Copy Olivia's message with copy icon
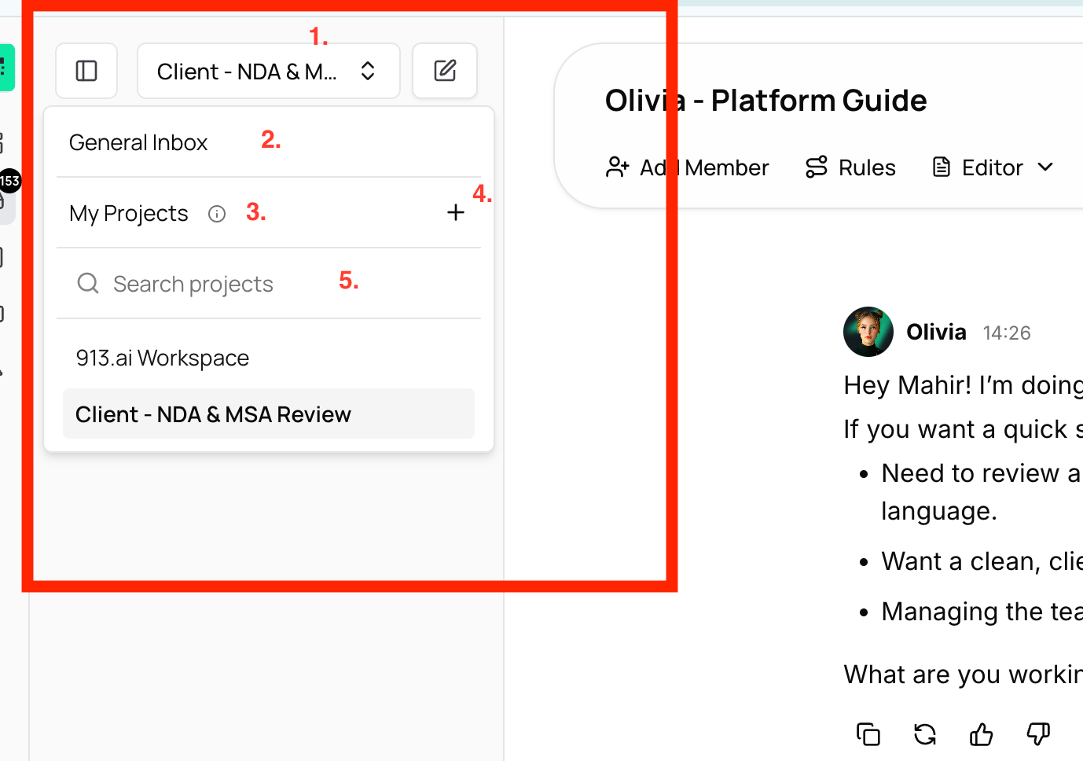The height and width of the screenshot is (761, 1083). [868, 734]
